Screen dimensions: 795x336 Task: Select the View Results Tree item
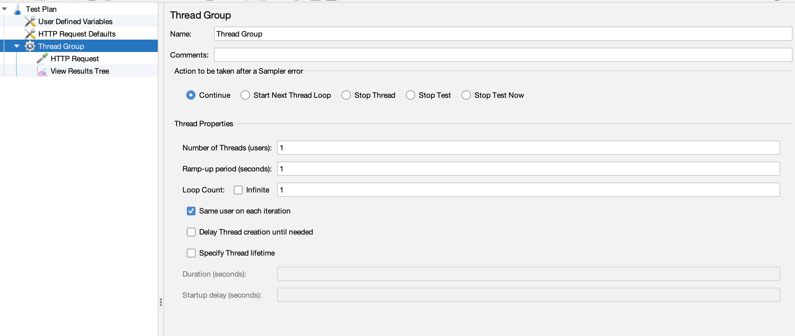pyautogui.click(x=80, y=71)
